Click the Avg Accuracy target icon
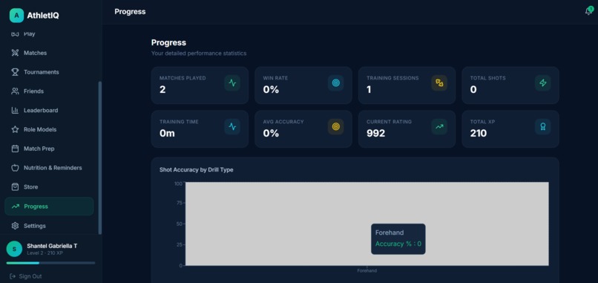The height and width of the screenshot is (283, 598). 335,126
